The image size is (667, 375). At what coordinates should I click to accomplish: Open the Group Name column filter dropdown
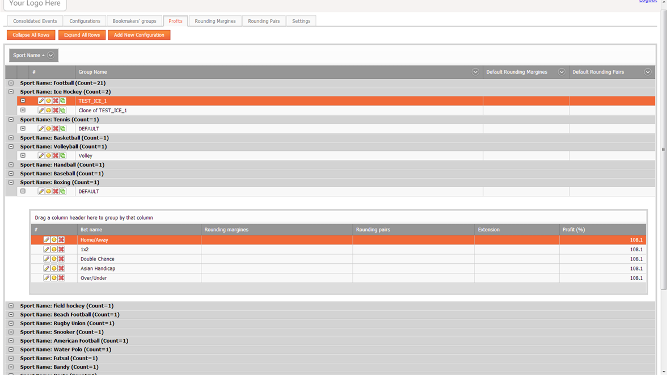point(475,72)
